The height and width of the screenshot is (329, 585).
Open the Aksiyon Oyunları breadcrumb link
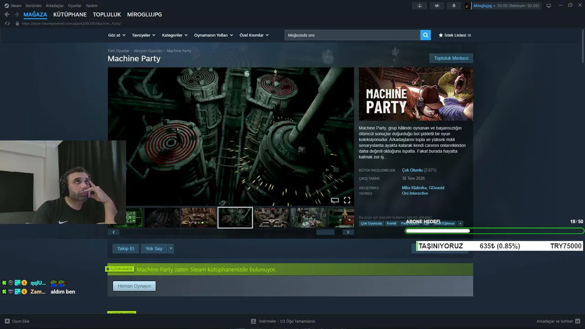coord(148,51)
